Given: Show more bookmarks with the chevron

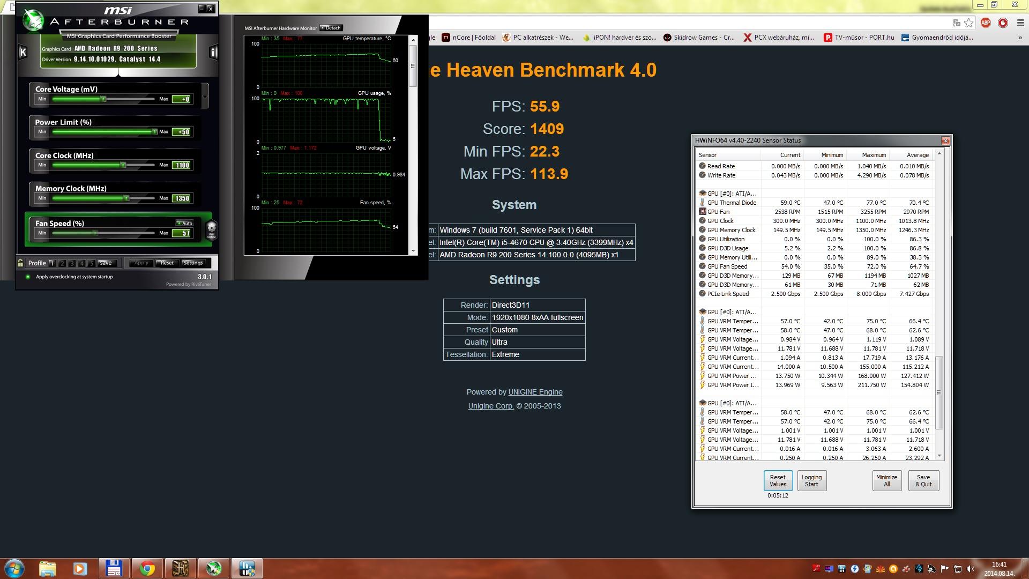Looking at the screenshot, I should 1019,38.
